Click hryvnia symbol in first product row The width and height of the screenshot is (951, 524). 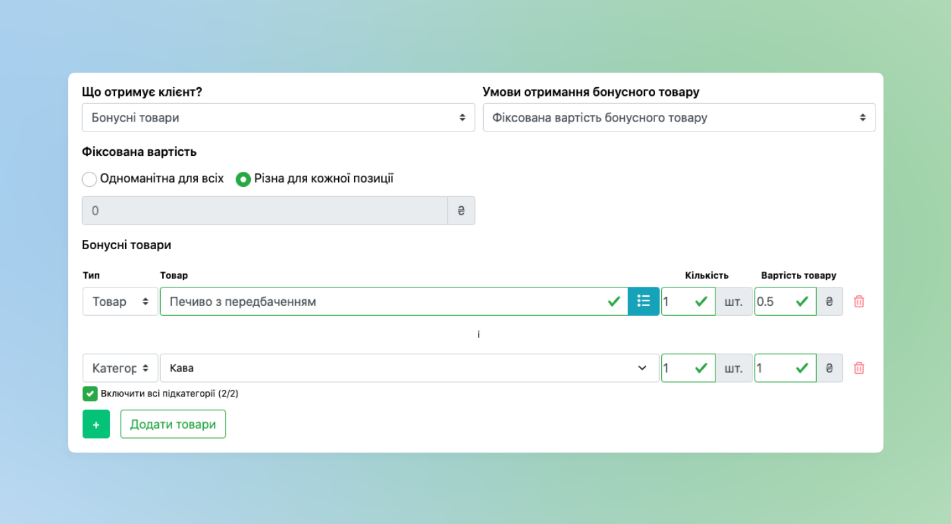coord(829,301)
